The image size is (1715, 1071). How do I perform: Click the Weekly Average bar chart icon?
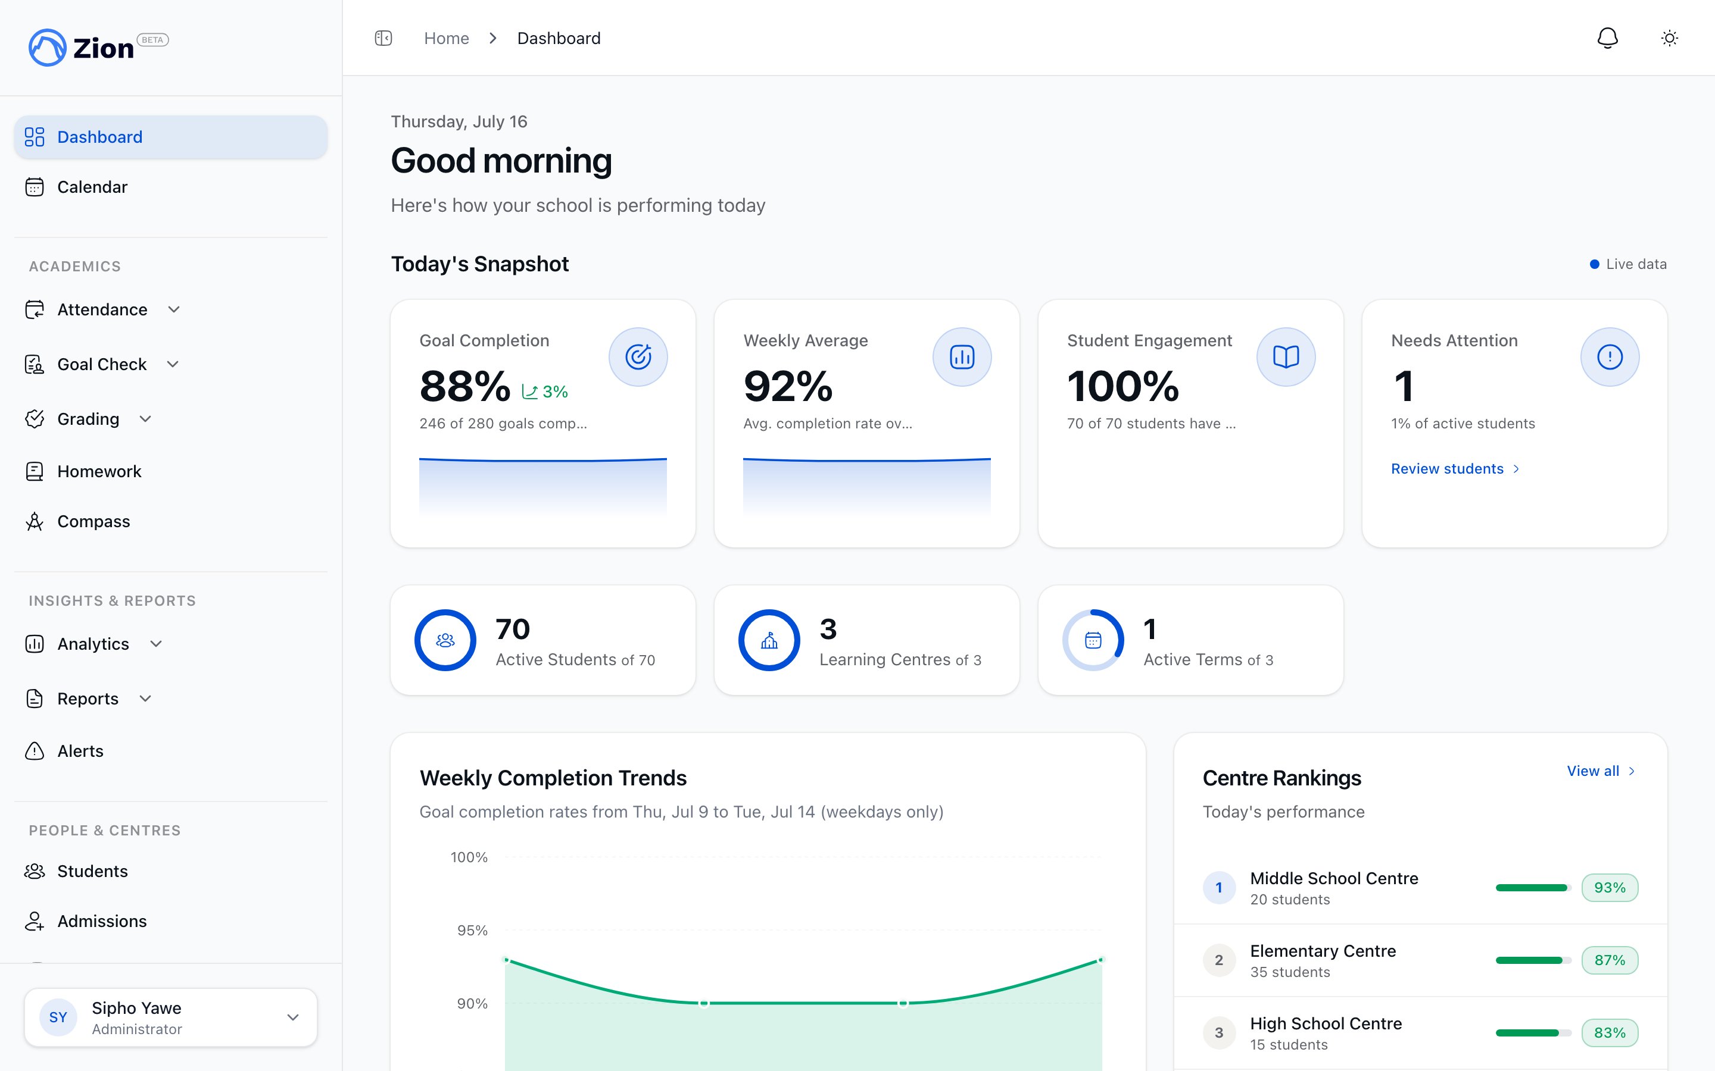[962, 357]
